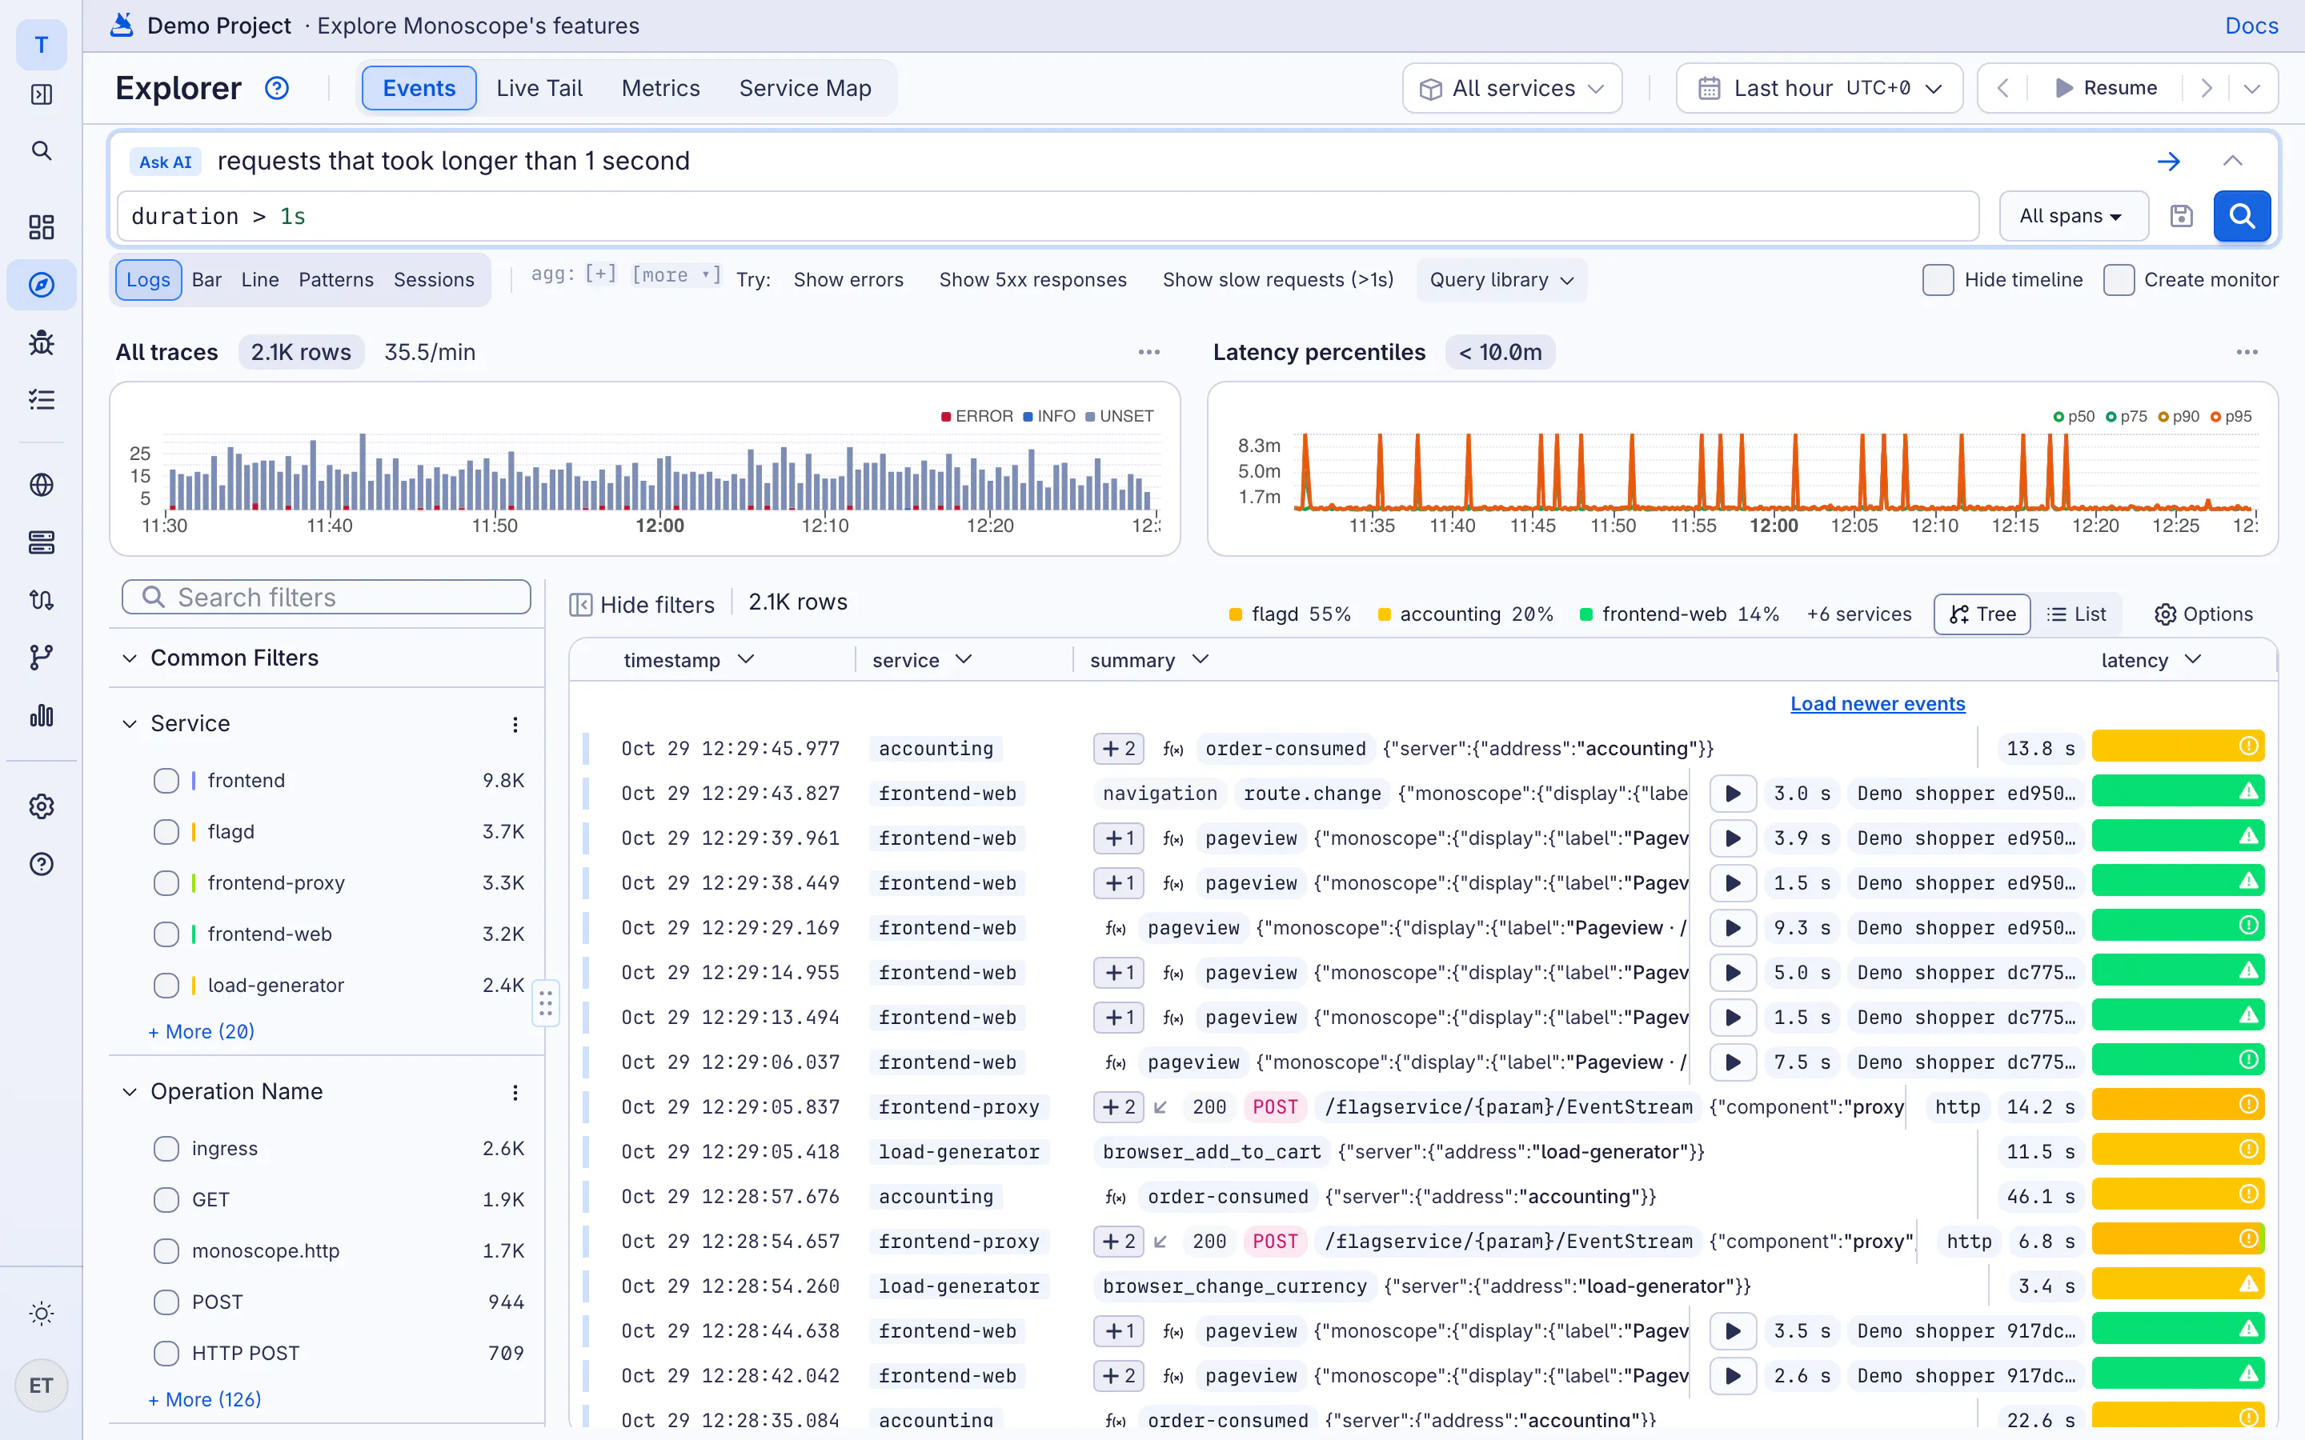Open the Query library dropdown
The height and width of the screenshot is (1440, 2305).
(1501, 280)
